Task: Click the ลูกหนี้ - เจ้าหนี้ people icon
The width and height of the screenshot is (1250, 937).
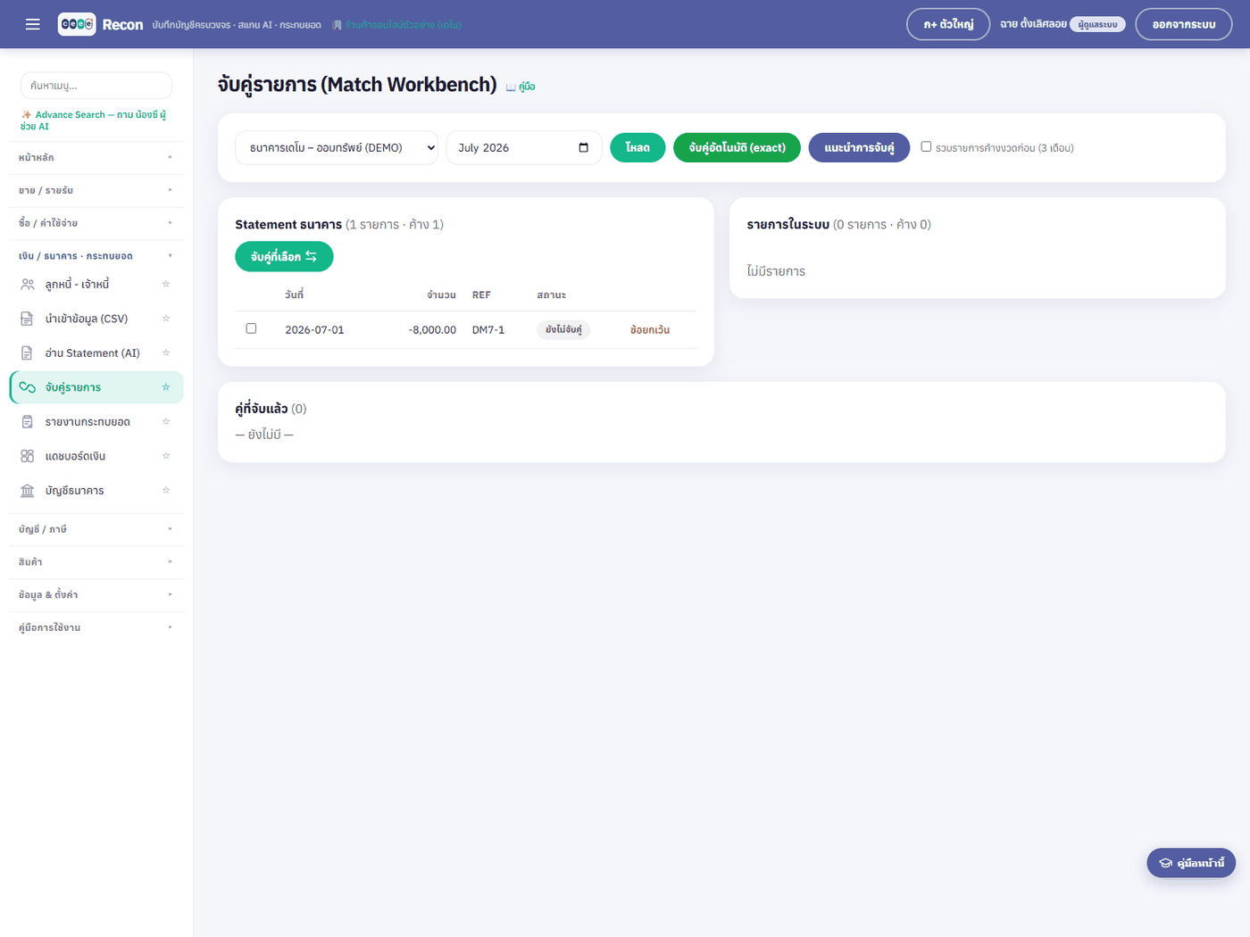Action: (28, 285)
